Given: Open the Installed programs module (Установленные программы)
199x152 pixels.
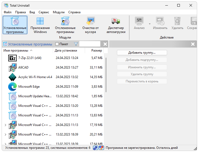Looking at the screenshot, I should (15, 25).
